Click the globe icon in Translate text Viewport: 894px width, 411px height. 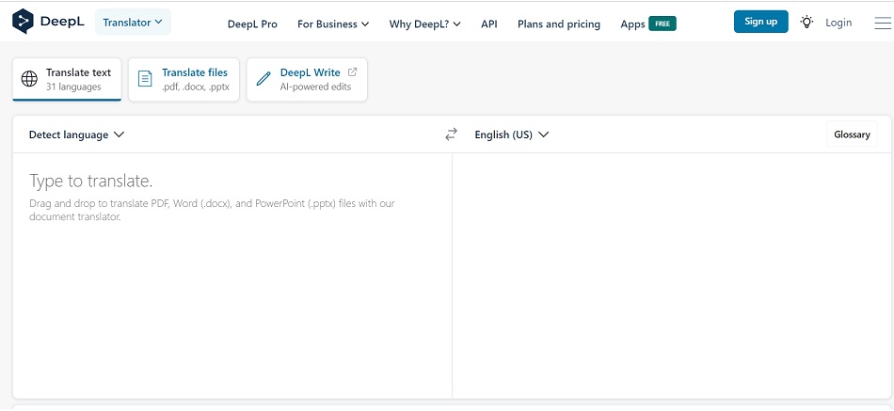coord(29,79)
